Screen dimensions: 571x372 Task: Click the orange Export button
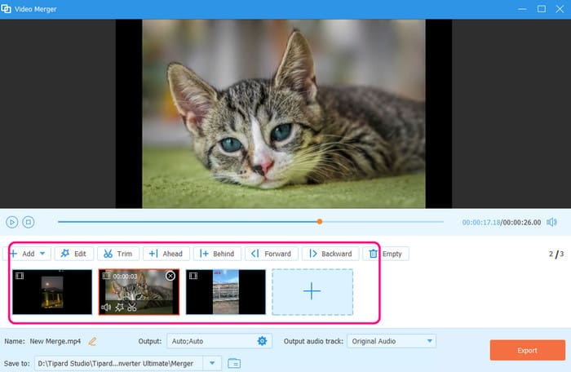click(x=527, y=350)
